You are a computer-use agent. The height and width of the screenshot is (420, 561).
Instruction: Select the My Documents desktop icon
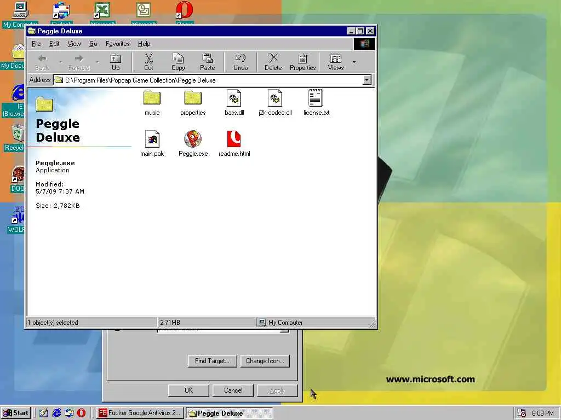coord(13,56)
